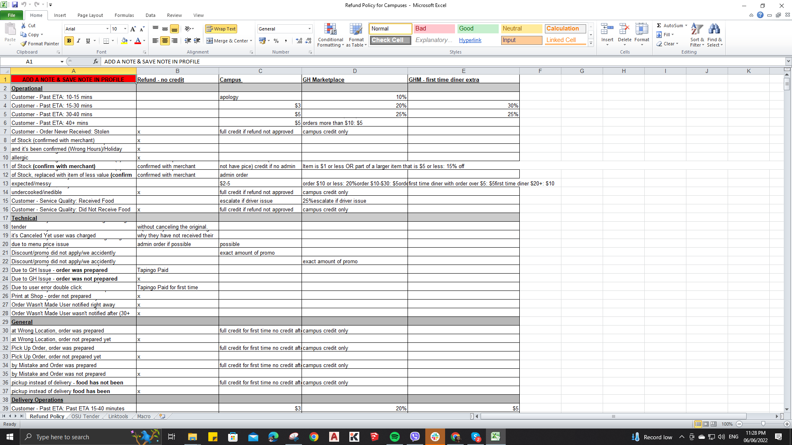Apply the Good cell style

478,28
